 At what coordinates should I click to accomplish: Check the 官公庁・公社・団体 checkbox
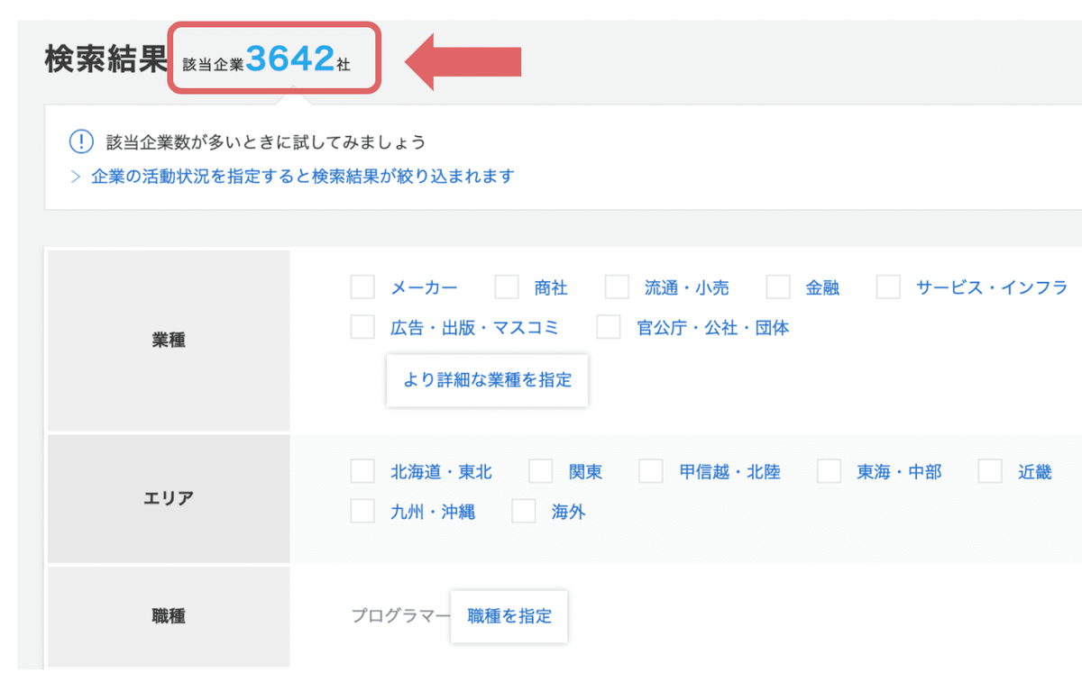click(609, 327)
